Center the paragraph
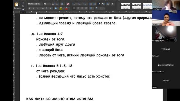180x101 pixels. pos(78,8)
